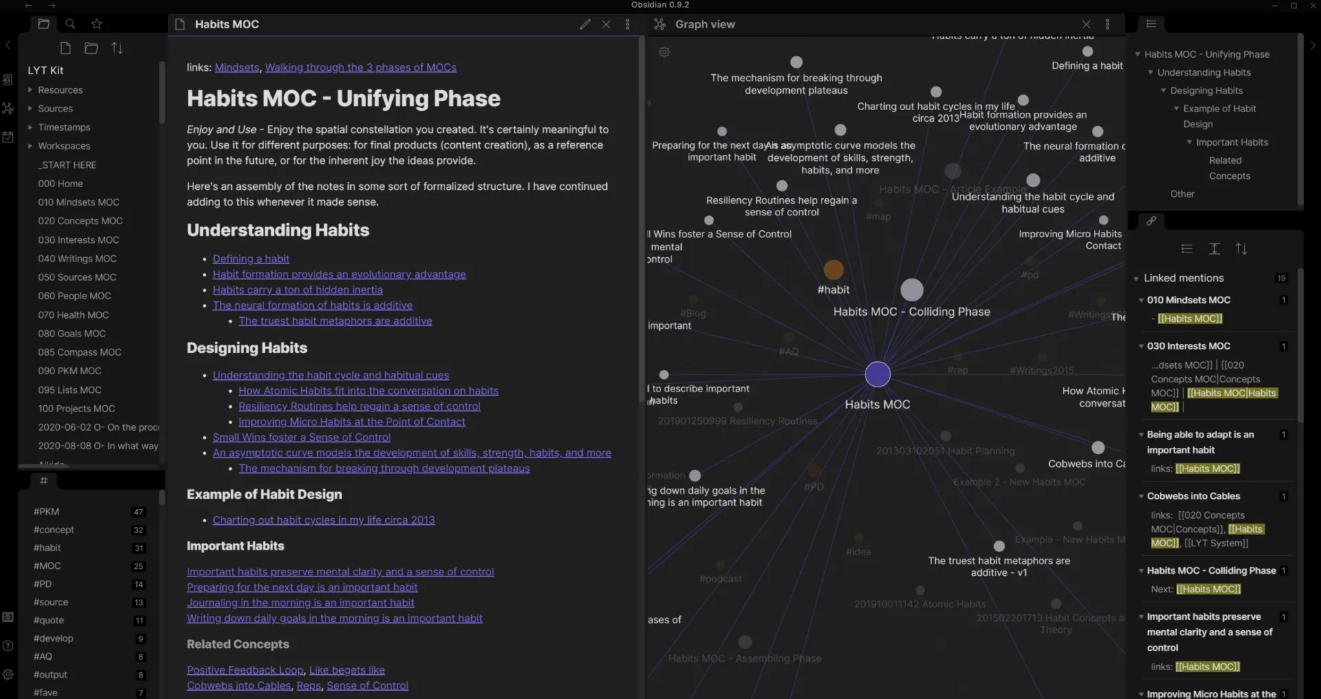This screenshot has width=1321, height=699.
Task: Click the Defining a habit graph node
Action: point(1088,51)
